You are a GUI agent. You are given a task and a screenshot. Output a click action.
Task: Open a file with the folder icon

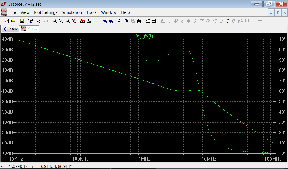(x=13, y=21)
